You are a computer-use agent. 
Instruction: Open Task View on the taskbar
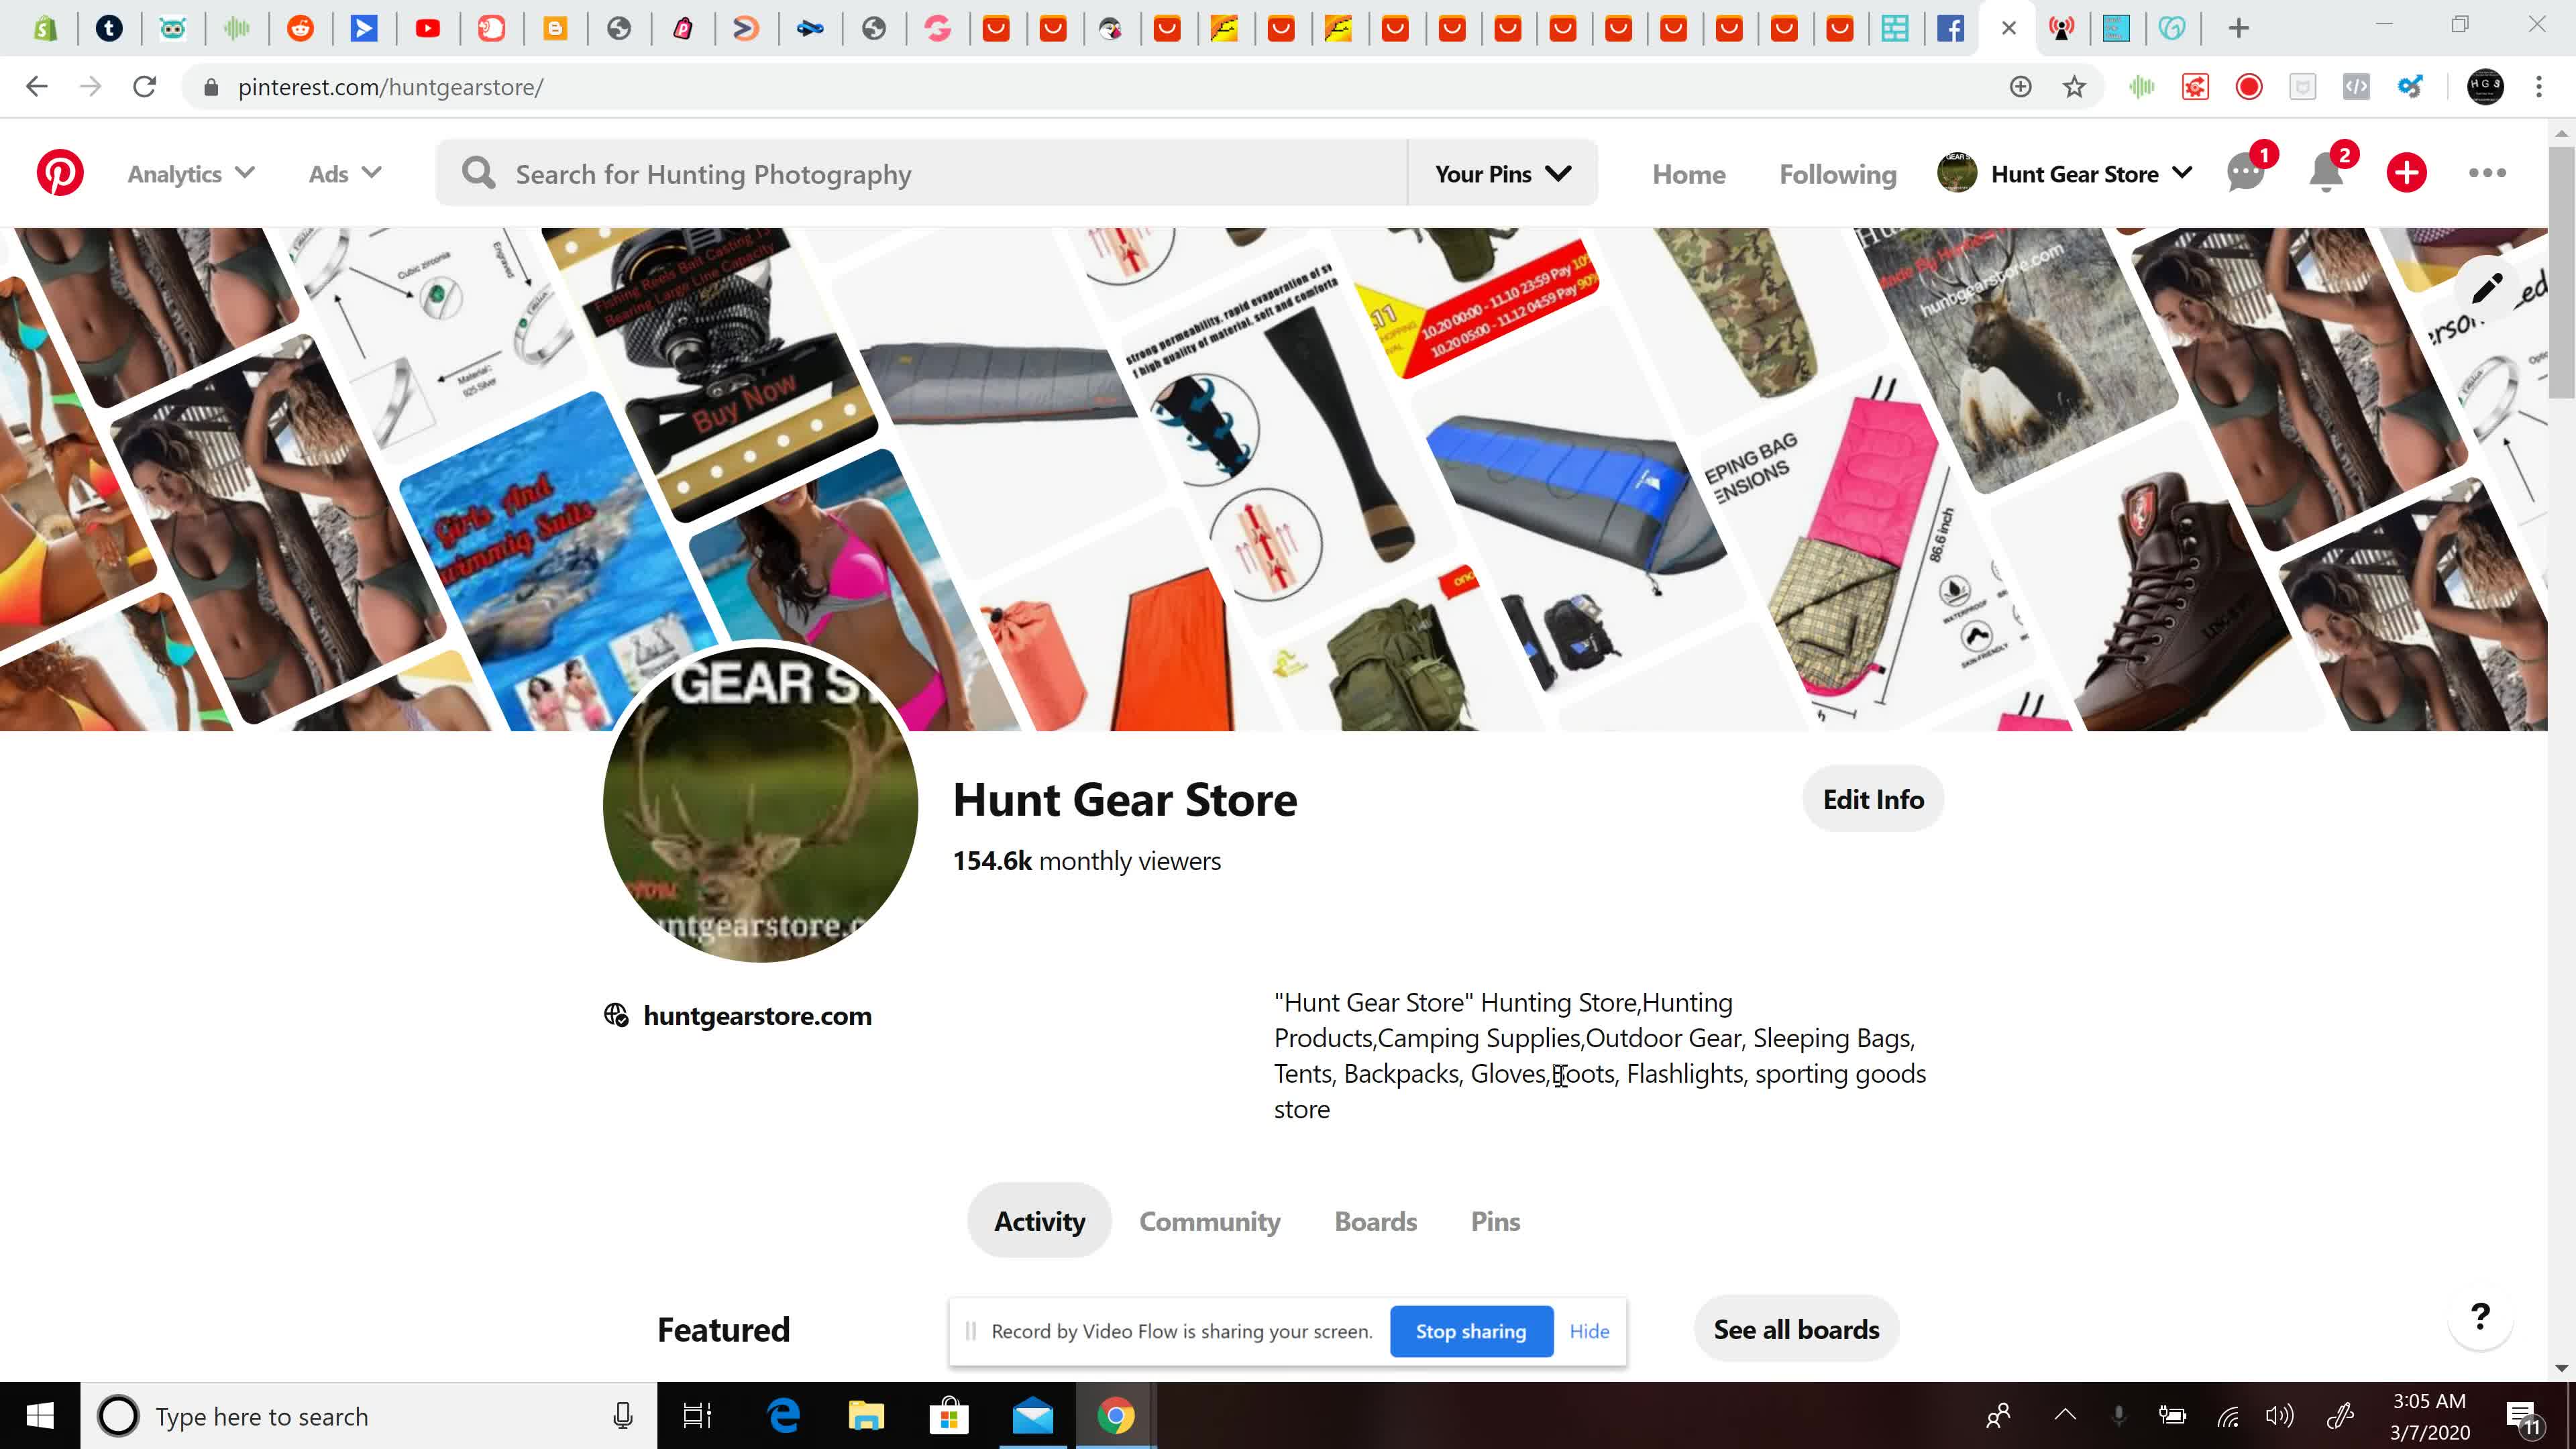click(x=697, y=1416)
